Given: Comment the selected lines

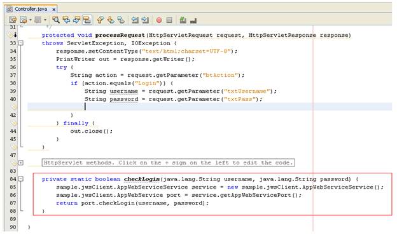Looking at the screenshot, I should [183, 20].
